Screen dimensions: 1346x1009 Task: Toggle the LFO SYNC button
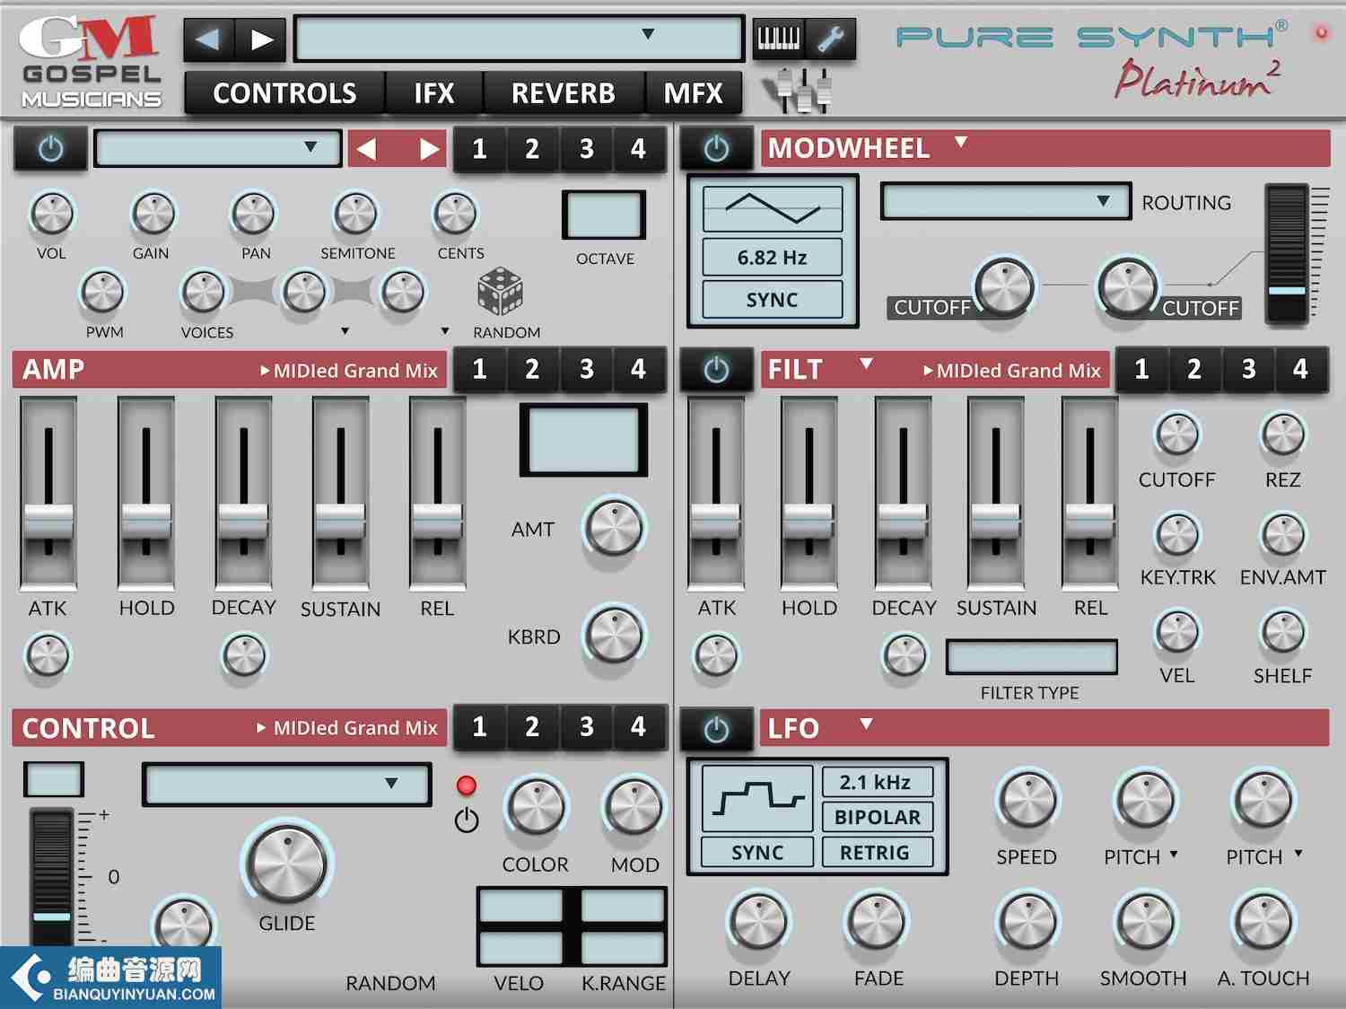pos(758,853)
